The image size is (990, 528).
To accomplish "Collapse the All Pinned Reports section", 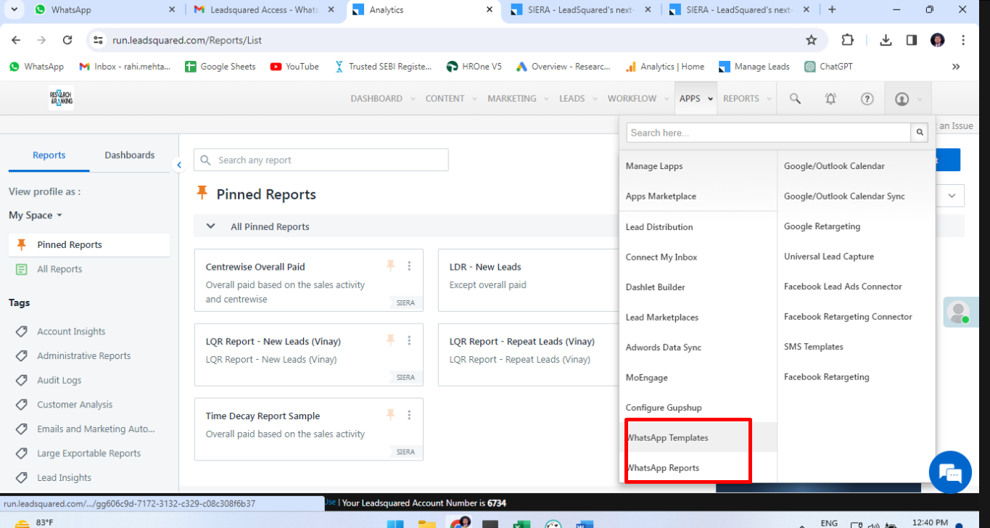I will click(210, 226).
